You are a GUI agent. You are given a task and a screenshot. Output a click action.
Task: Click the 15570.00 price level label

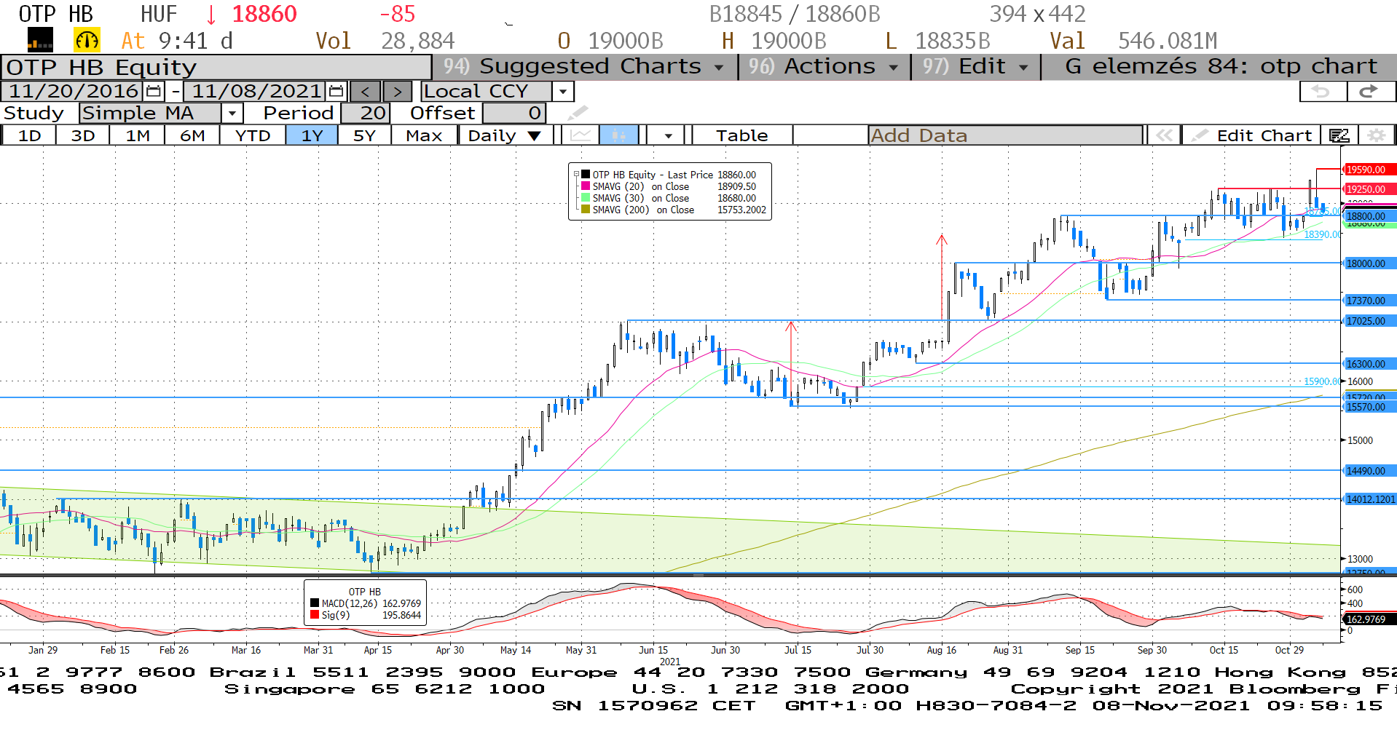1369,407
